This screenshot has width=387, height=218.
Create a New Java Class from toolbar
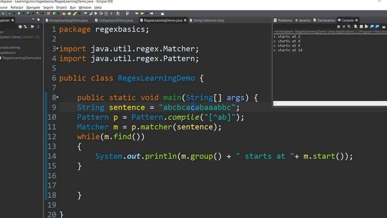pyautogui.click(x=54, y=13)
